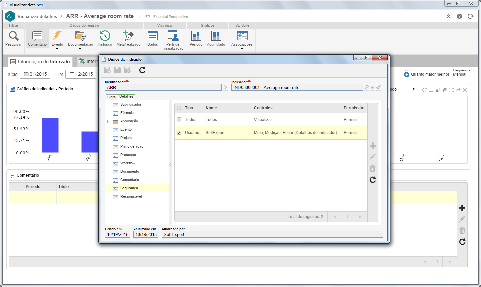The height and width of the screenshot is (287, 481).
Task: Check the Todos row checkbox
Action: coord(179,120)
